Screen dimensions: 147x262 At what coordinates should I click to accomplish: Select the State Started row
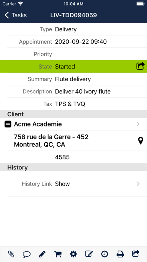point(73,67)
